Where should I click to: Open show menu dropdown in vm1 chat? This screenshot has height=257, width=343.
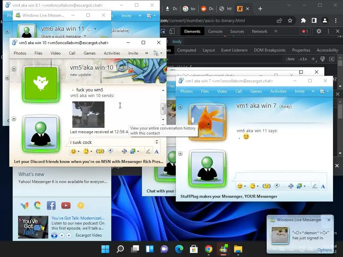tap(324, 91)
